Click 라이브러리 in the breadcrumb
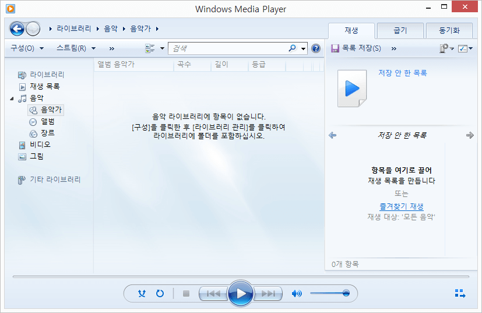The height and width of the screenshot is (313, 482). pos(74,29)
